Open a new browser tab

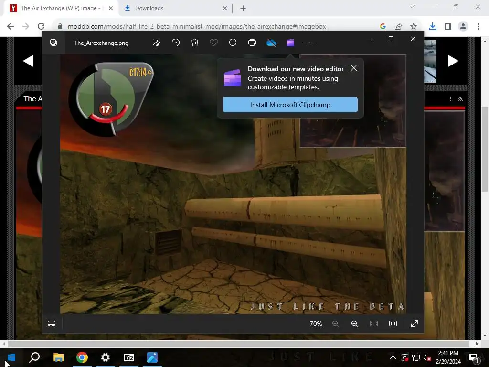[243, 9]
